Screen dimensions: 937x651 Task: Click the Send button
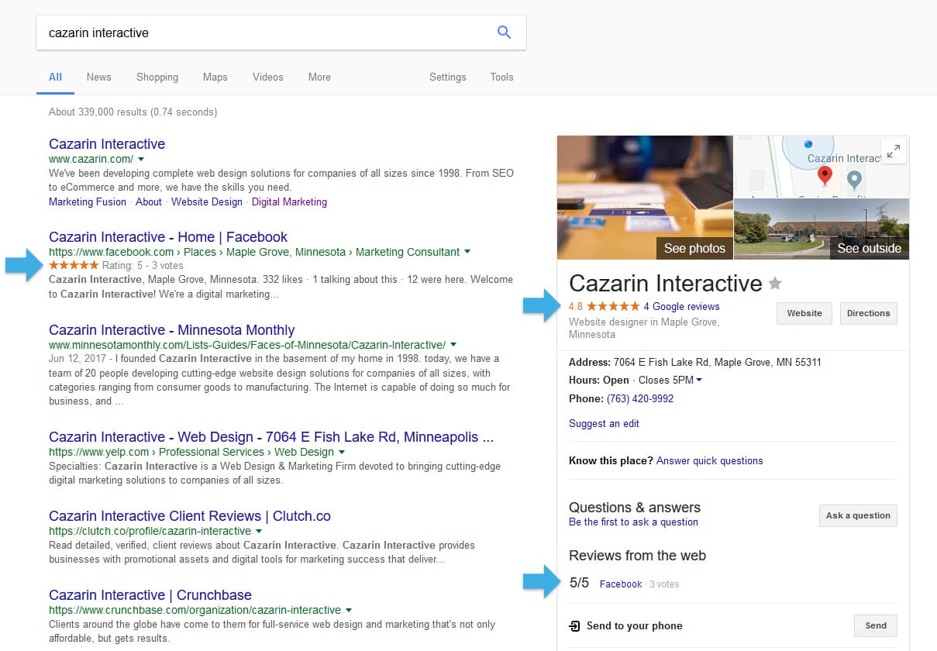pyautogui.click(x=875, y=625)
